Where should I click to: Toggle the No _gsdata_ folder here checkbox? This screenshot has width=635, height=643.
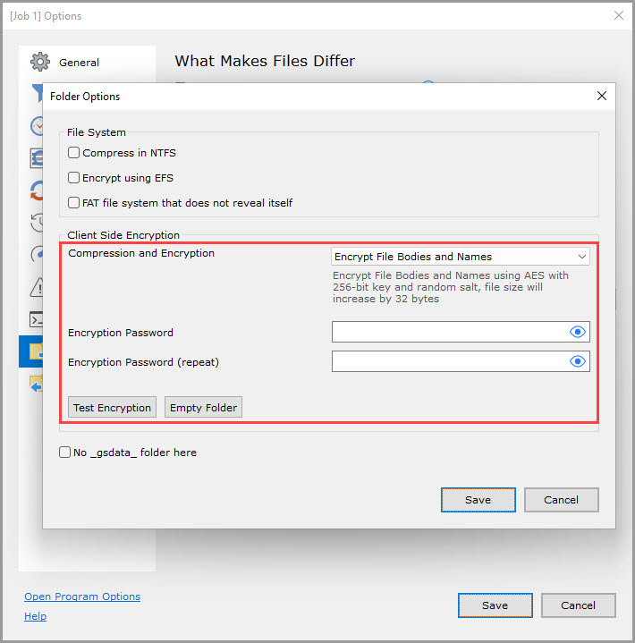pos(65,453)
